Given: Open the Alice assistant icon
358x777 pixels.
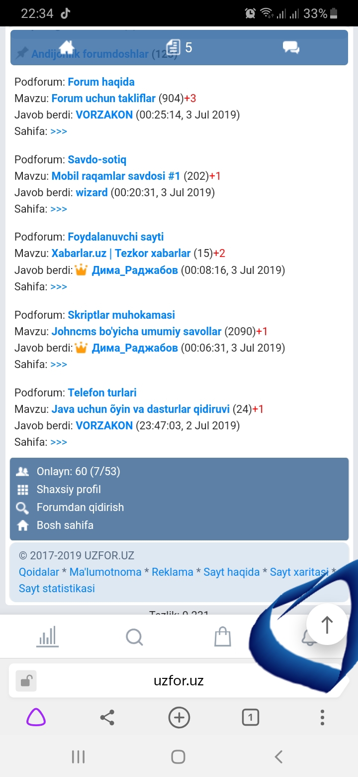Looking at the screenshot, I should click(x=36, y=718).
